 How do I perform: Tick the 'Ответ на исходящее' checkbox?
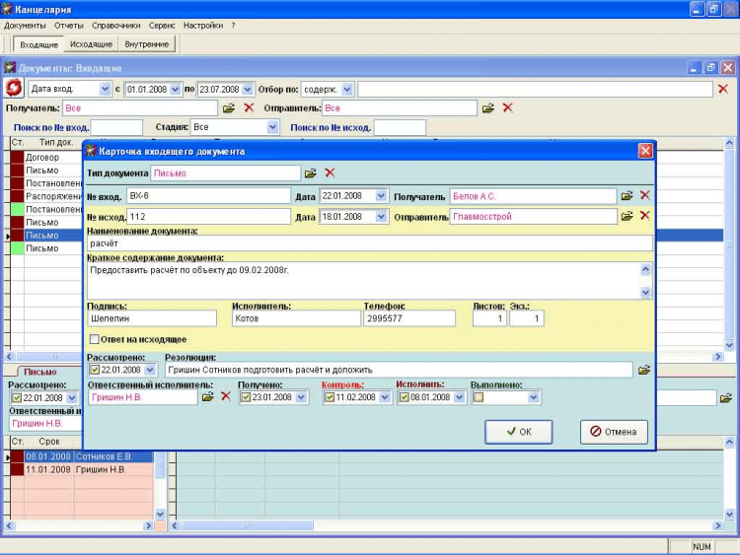coord(94,339)
